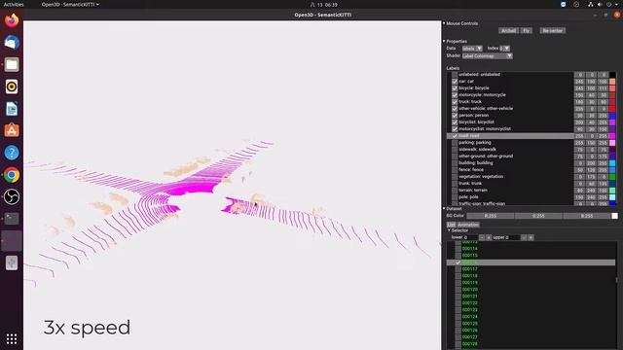Screen dimensions: 623x350
Task: Select Arcball mouse control mode
Action: tap(508, 30)
